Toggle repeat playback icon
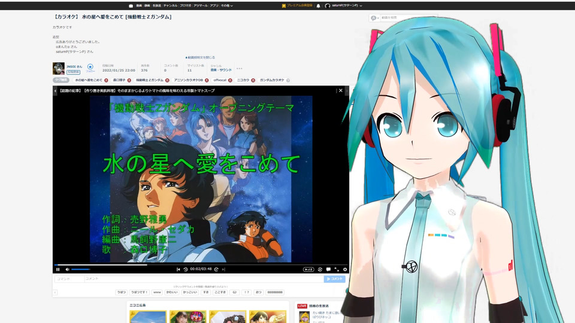The width and height of the screenshot is (575, 323). [320, 270]
